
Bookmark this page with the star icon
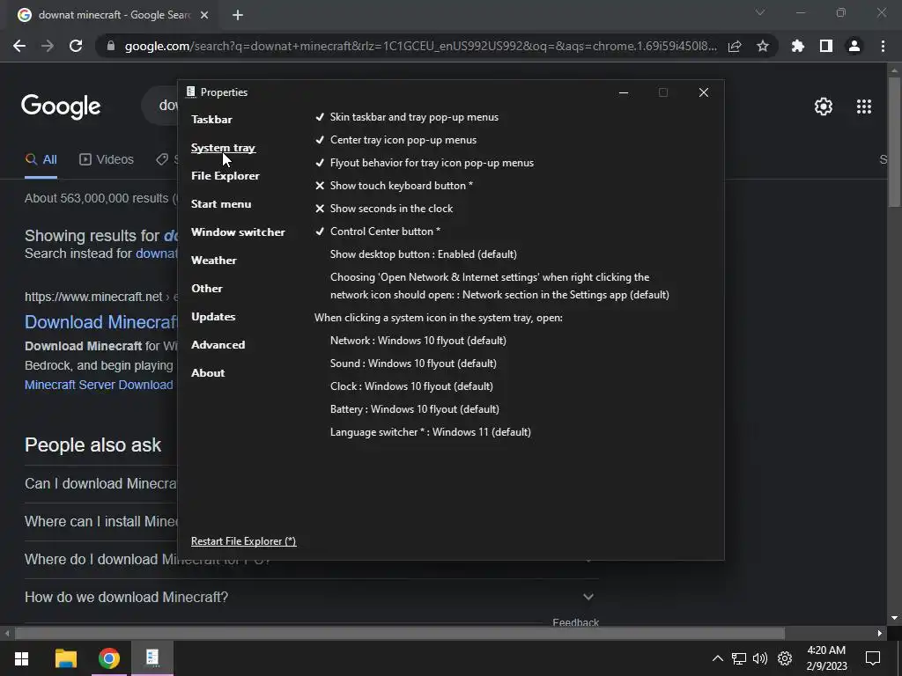point(763,46)
